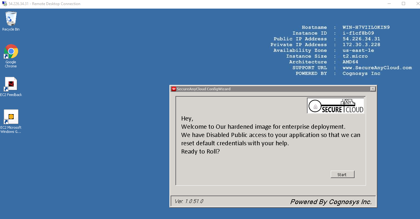420x219 pixels.
Task: Click the red ConfigWizard title bar icon
Action: click(173, 89)
